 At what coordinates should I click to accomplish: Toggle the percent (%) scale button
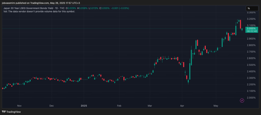coord(249,8)
